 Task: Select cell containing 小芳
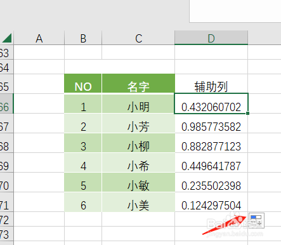138,123
